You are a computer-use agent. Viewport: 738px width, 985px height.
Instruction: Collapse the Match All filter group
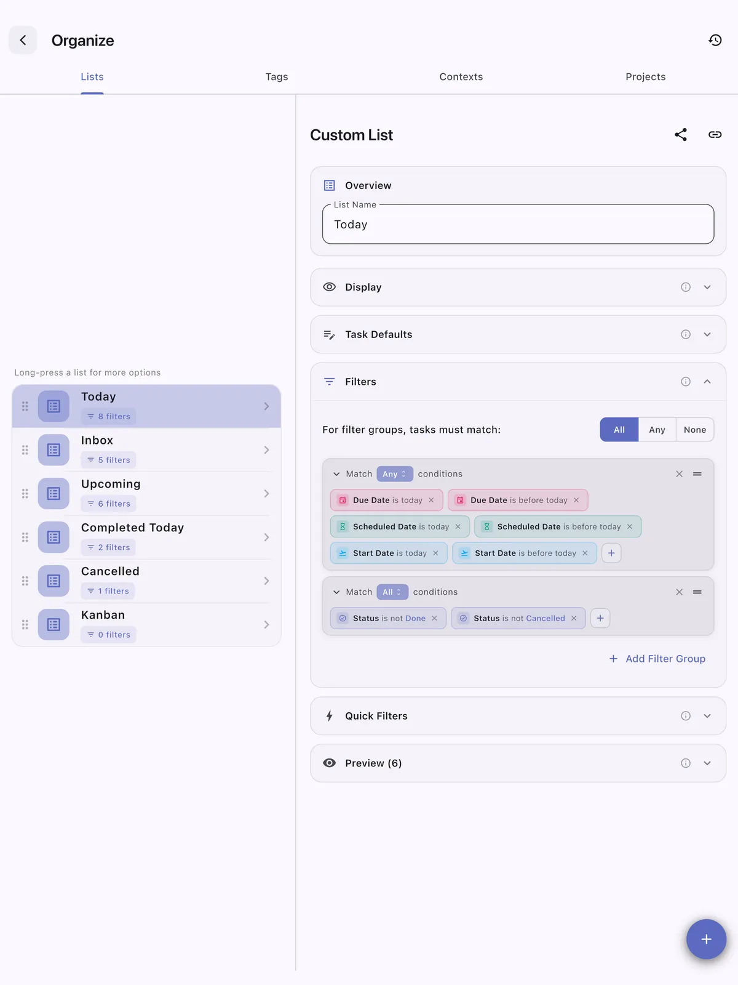(336, 592)
